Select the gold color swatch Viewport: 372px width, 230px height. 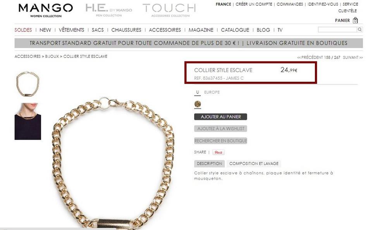coord(198,104)
